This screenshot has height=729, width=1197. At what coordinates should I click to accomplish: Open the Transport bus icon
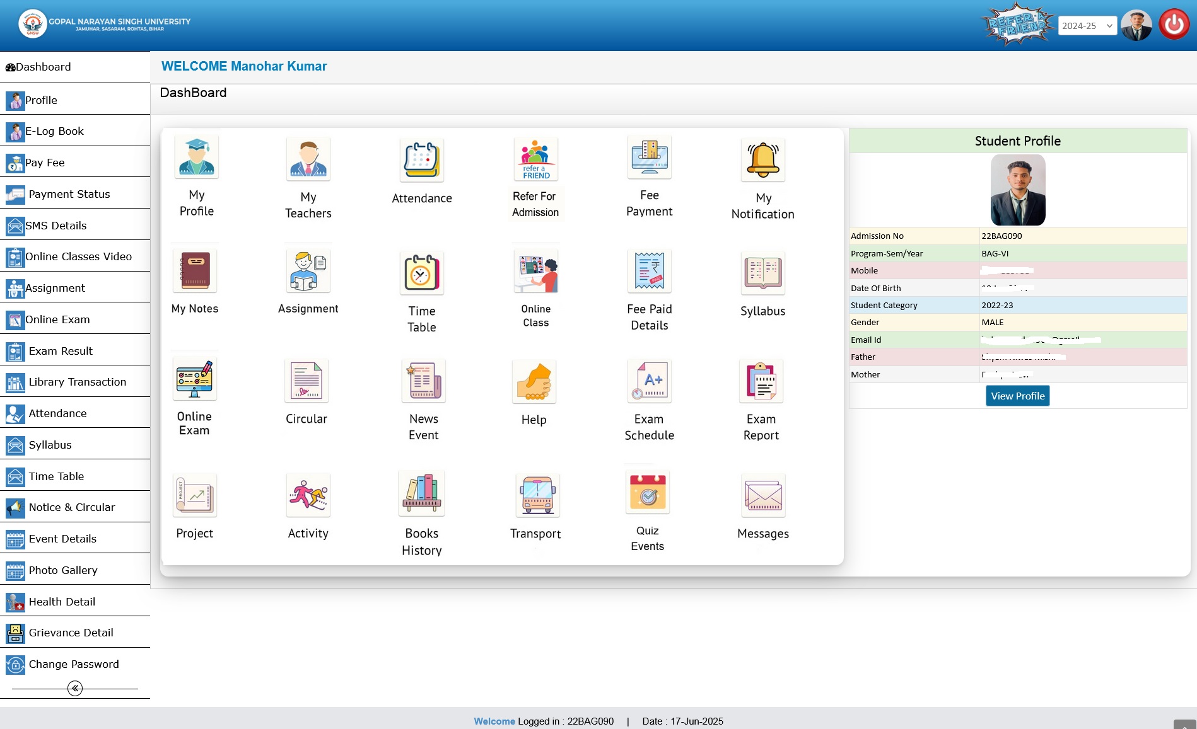[x=536, y=495]
